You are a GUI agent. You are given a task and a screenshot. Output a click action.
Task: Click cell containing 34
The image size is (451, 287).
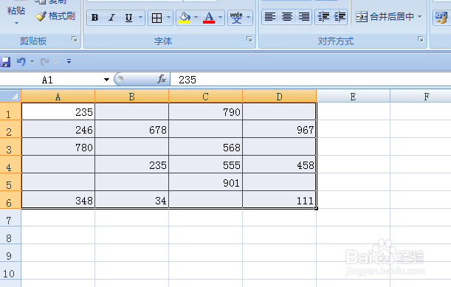(131, 200)
